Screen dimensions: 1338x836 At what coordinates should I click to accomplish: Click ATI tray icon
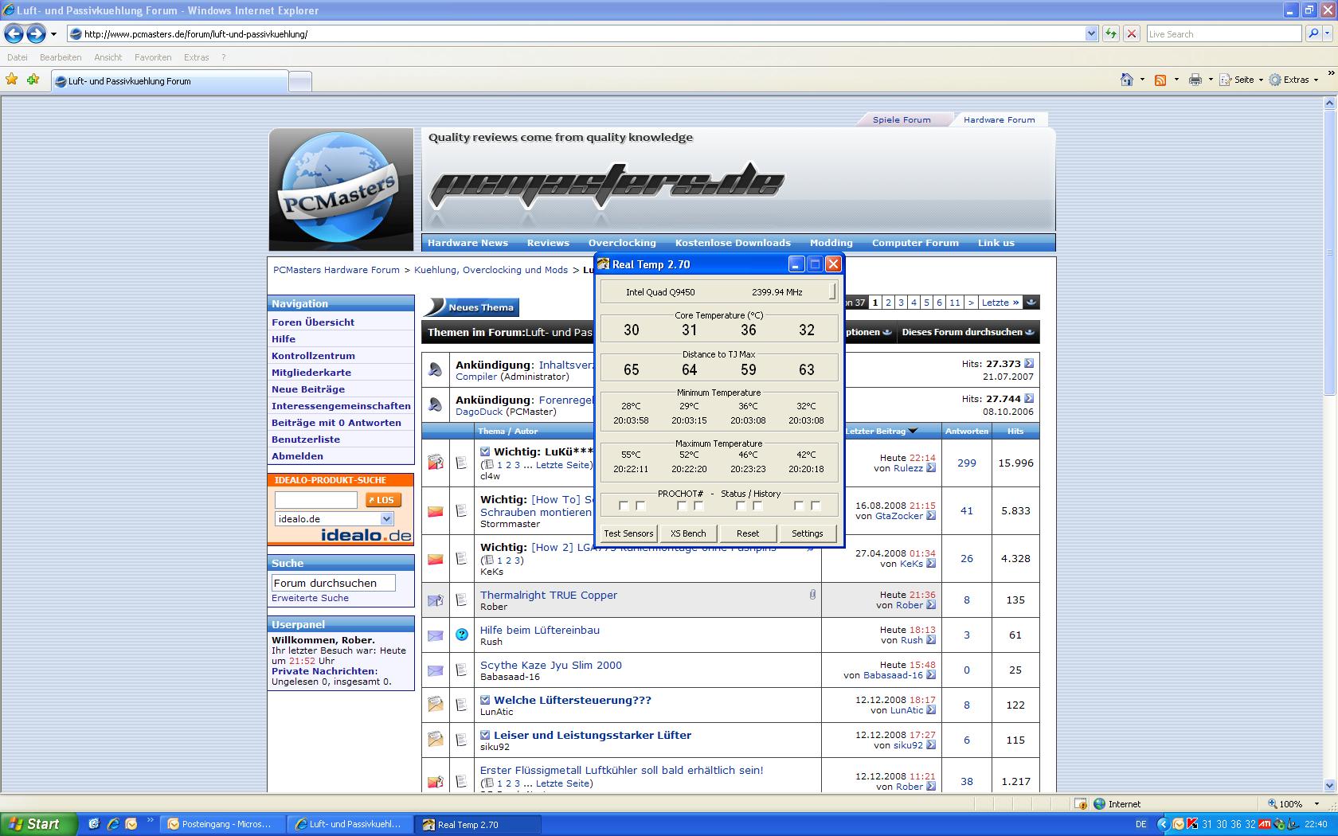(1264, 824)
